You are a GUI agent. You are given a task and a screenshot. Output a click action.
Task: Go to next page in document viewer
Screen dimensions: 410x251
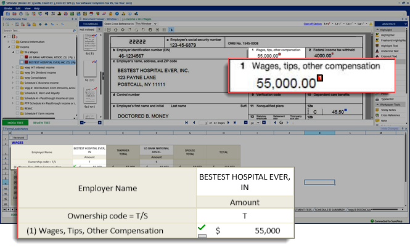(x=228, y=122)
